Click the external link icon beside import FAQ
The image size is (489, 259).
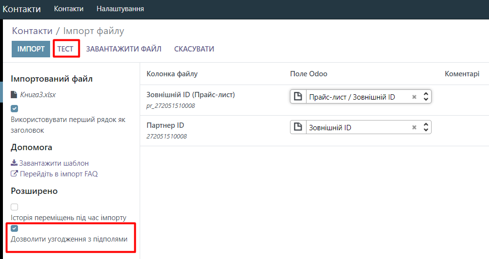coord(14,173)
